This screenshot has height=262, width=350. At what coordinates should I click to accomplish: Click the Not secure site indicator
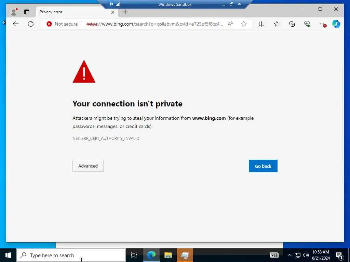pos(62,24)
